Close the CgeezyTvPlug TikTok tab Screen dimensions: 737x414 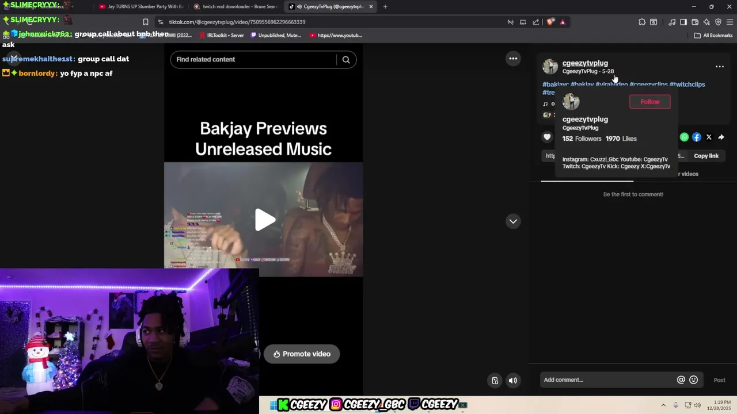coord(371,7)
